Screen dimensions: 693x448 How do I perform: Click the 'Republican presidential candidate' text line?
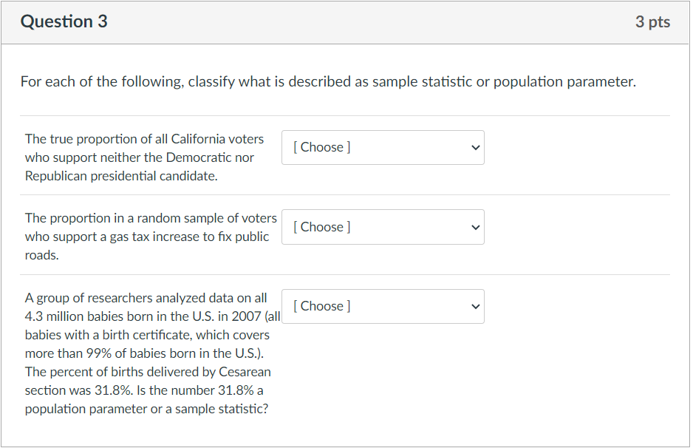[x=121, y=176]
